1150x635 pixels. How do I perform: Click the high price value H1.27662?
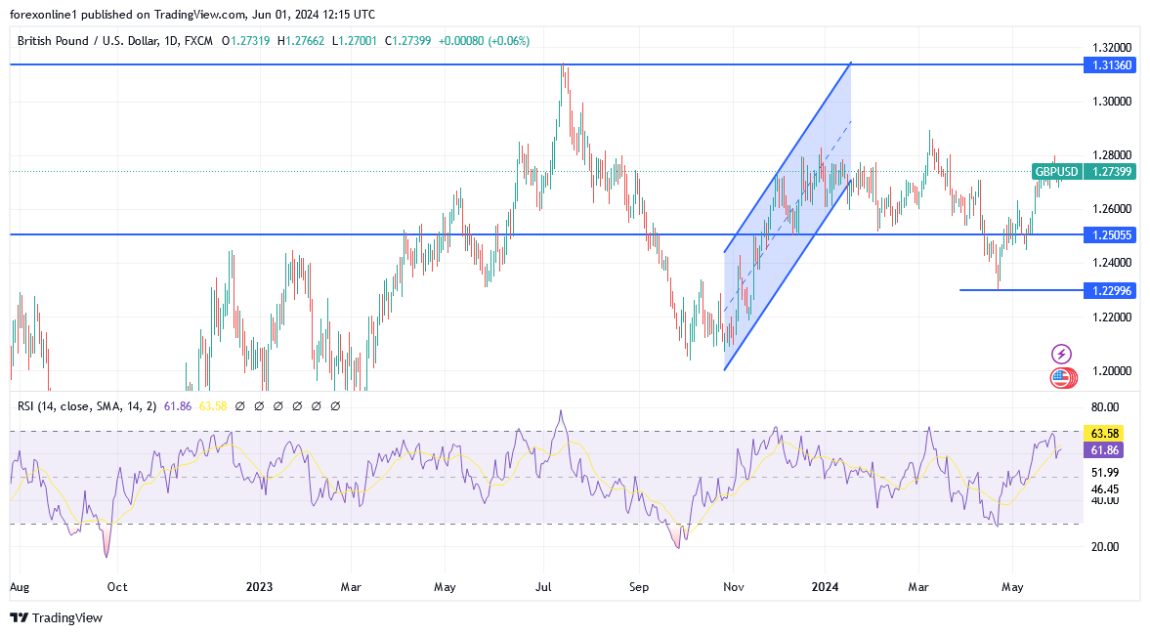coord(301,41)
